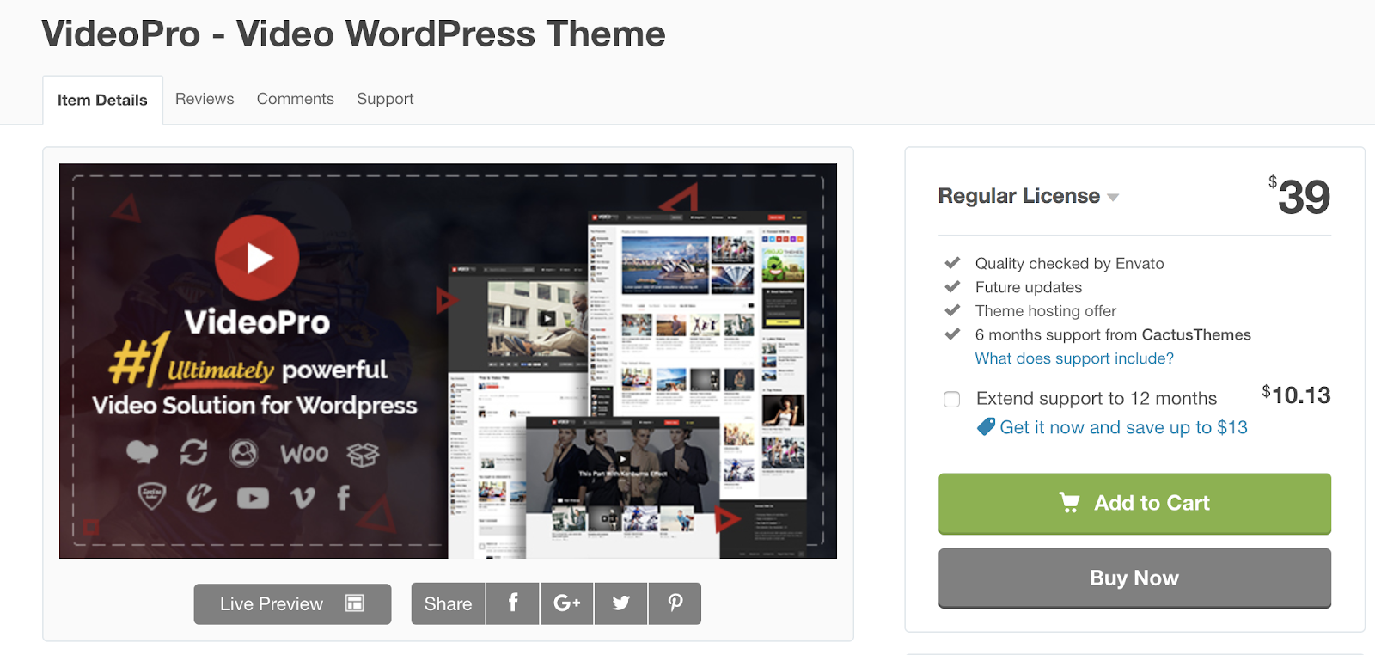
Task: Click the shield badge icon in banner
Action: (x=152, y=495)
